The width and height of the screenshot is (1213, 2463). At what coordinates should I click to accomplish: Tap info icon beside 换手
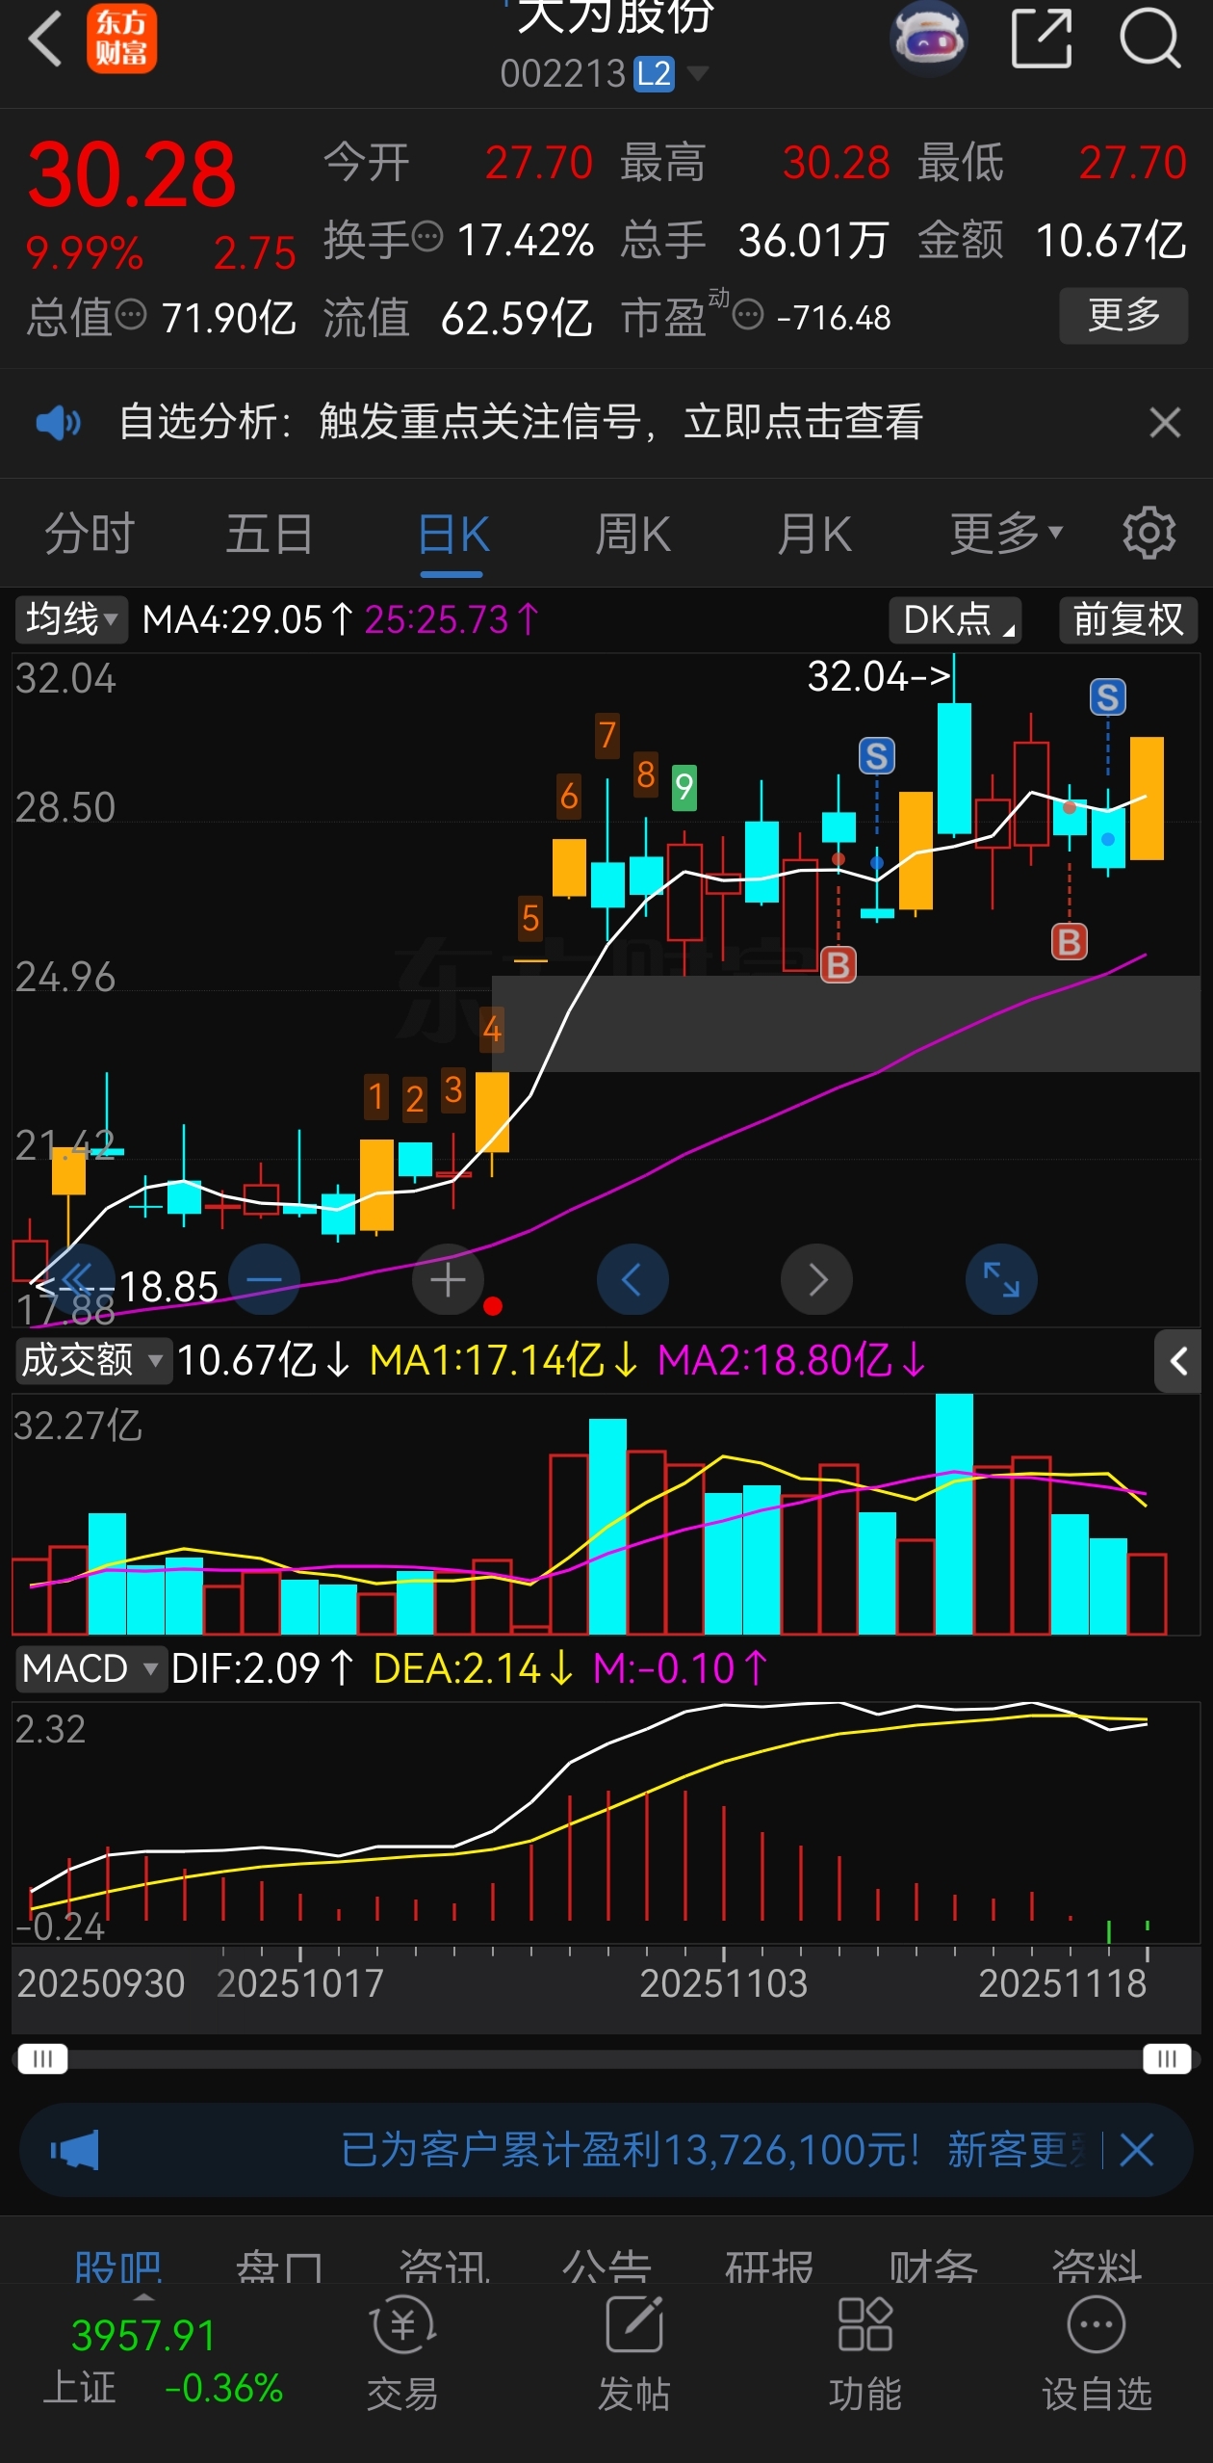coord(427,235)
